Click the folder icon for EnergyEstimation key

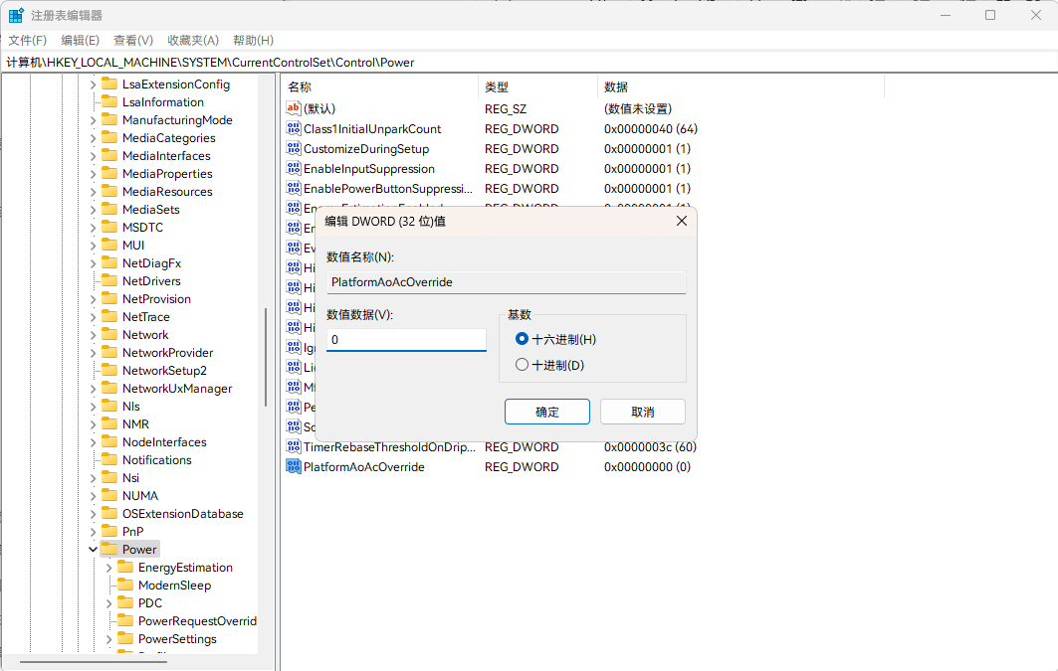tap(125, 567)
